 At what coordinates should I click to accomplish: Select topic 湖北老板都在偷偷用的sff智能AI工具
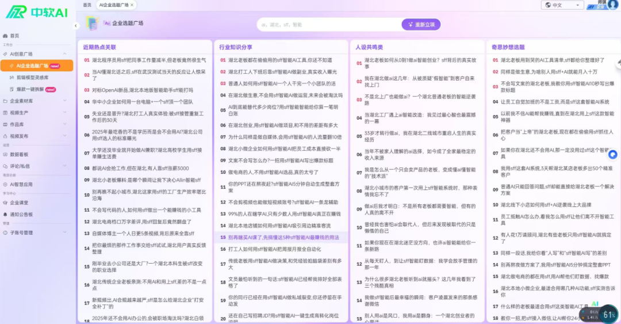coord(280,60)
